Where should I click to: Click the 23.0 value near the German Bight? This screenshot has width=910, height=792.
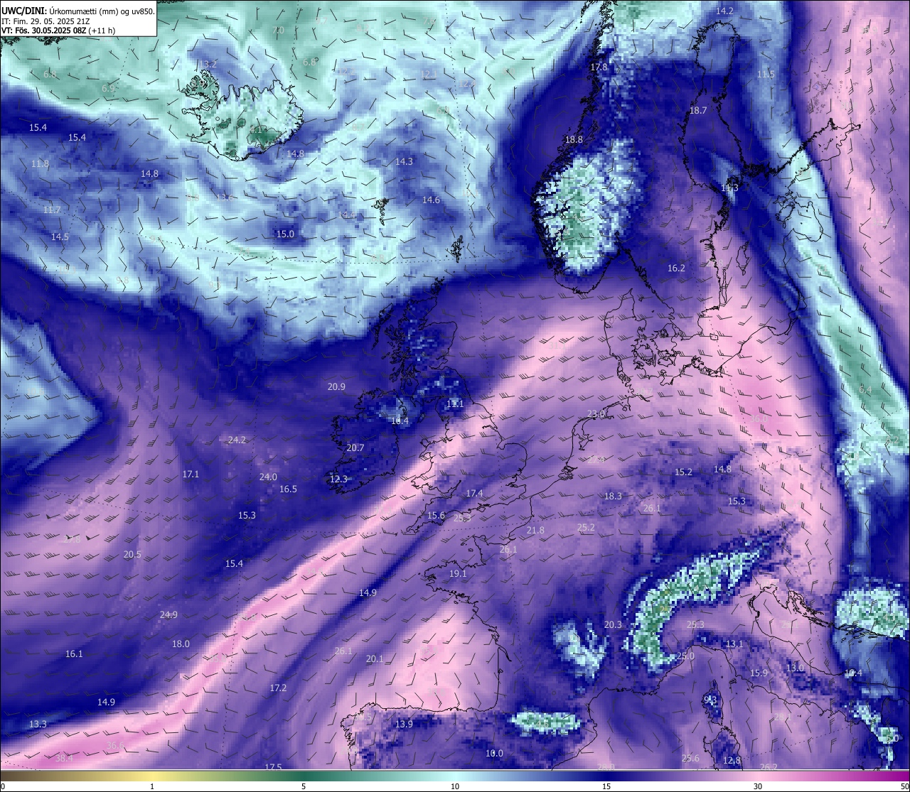pos(596,414)
